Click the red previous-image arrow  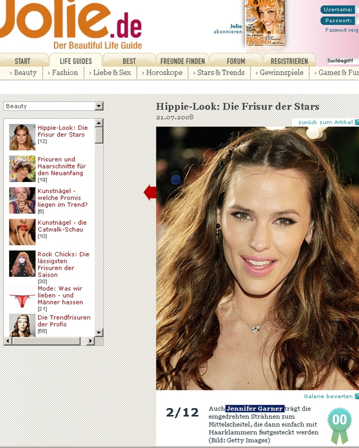coord(150,193)
